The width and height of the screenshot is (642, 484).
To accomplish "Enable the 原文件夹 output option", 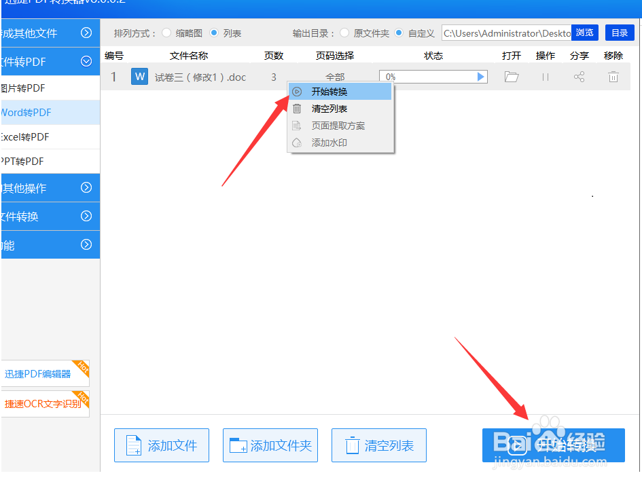I will tap(345, 33).
